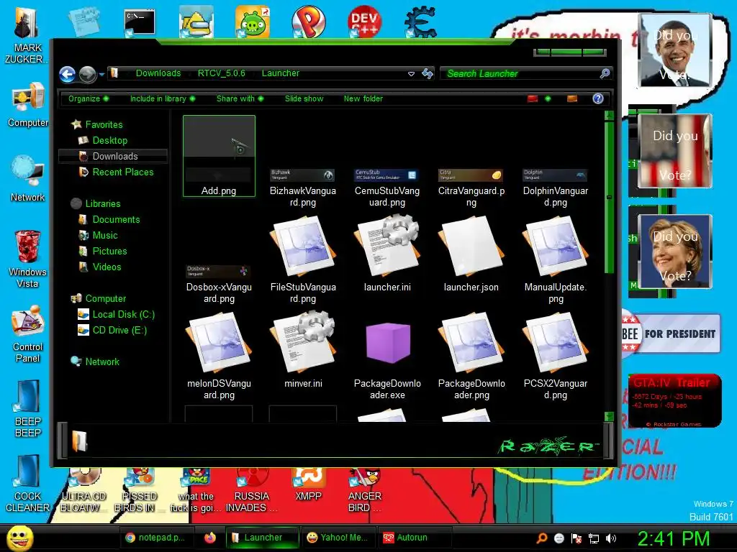Screen dimensions: 737x552
Task: Open Documents library
Action: (116, 219)
